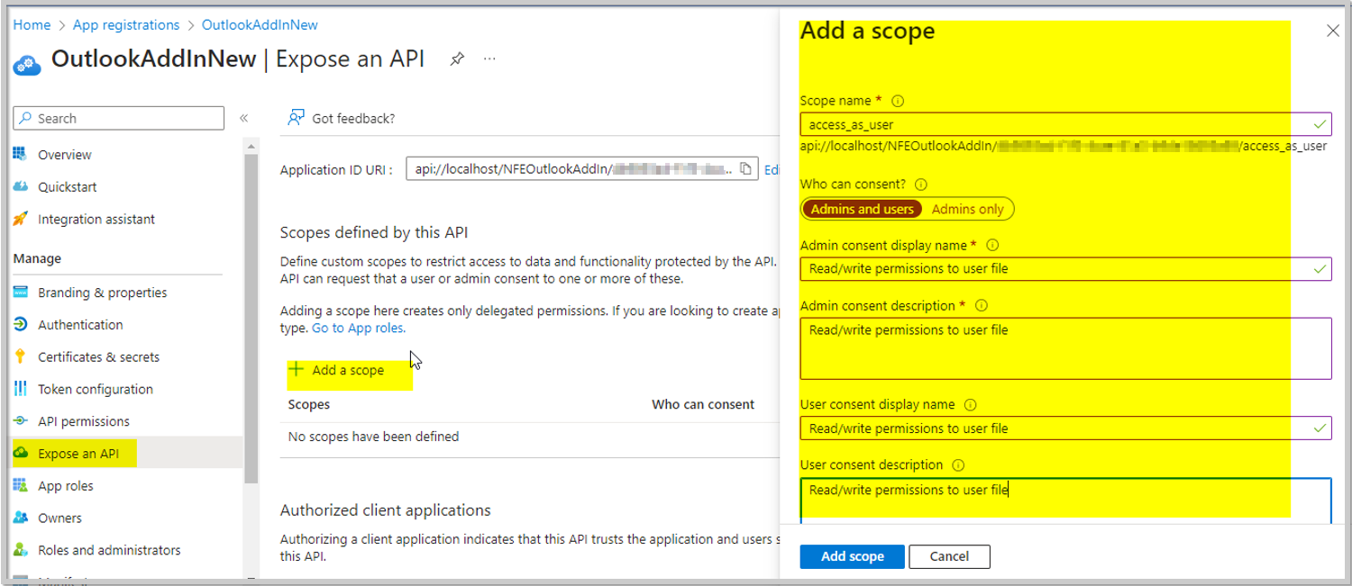
Task: Click info icon beside Admin consent display name
Action: point(992,245)
